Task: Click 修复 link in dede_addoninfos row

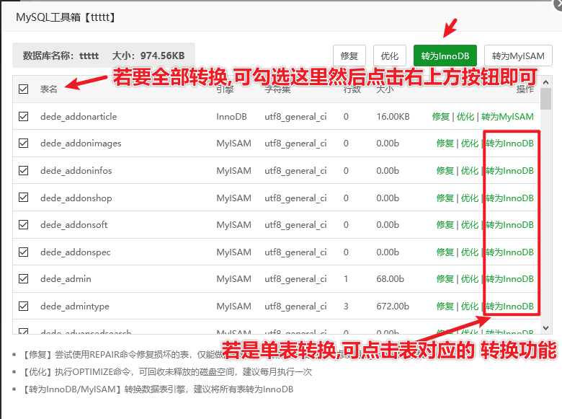Action: coord(445,171)
